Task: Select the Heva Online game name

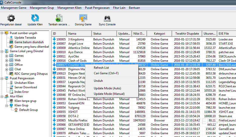Action: [76, 129]
